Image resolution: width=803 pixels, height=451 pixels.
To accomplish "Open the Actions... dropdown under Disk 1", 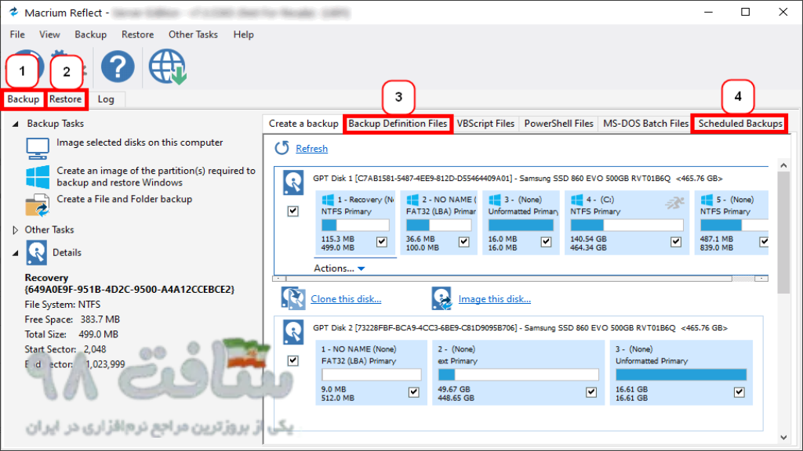I will click(339, 269).
